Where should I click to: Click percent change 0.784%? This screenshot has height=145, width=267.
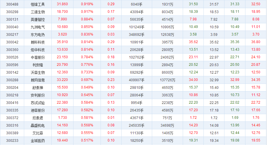(x=87, y=57)
